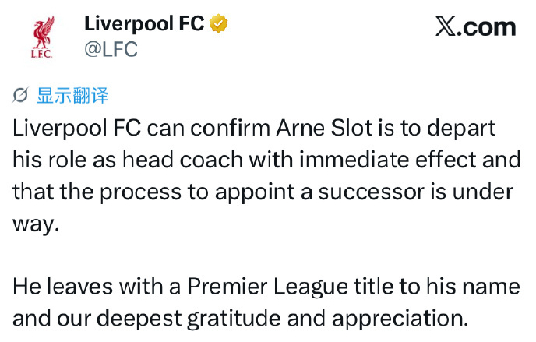This screenshot has height=342, width=536.
Task: Click the word 'process' in the tweet
Action: [x=140, y=193]
